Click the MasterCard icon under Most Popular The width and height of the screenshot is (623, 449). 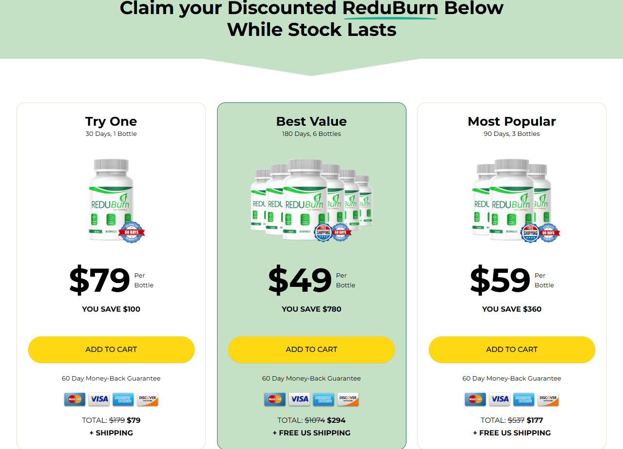[475, 399]
